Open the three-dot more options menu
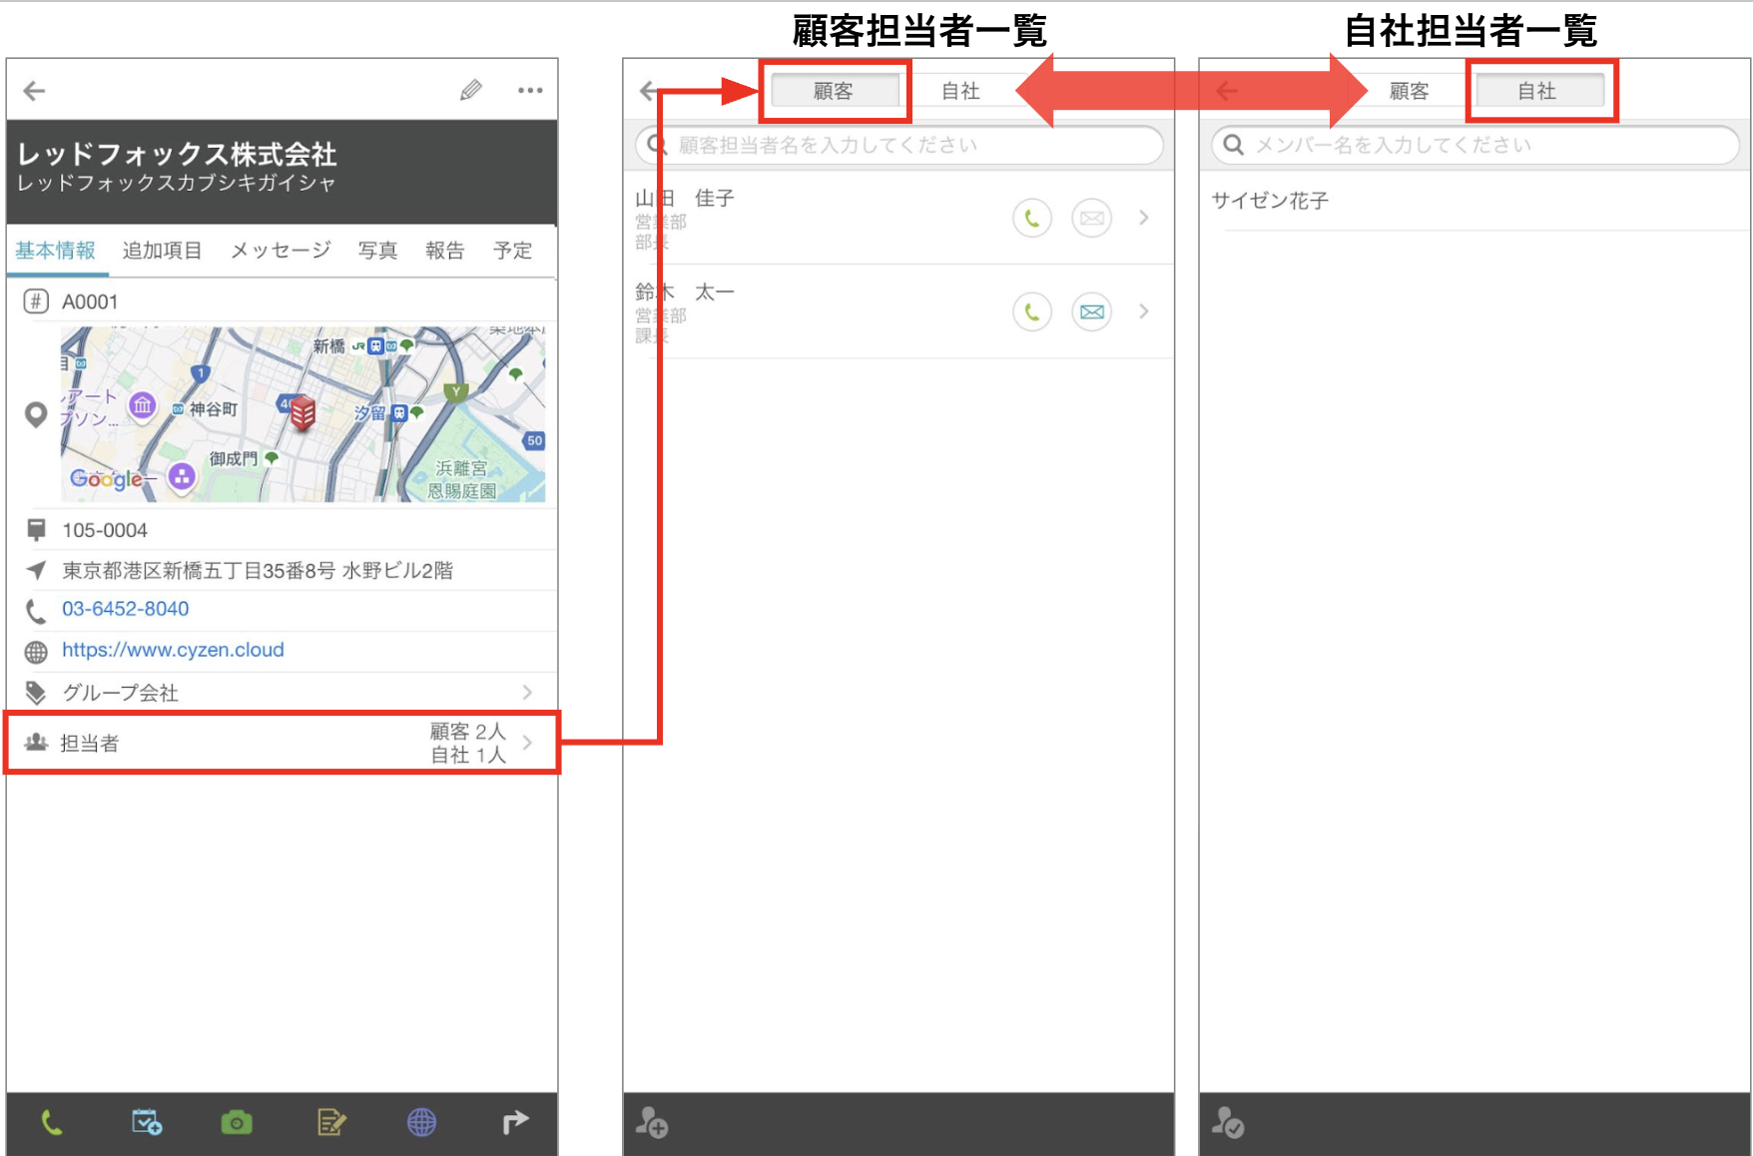This screenshot has width=1753, height=1156. (x=530, y=91)
